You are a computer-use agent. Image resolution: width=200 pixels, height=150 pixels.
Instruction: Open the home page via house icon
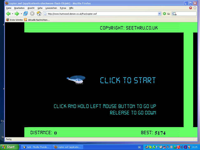click(x=39, y=13)
